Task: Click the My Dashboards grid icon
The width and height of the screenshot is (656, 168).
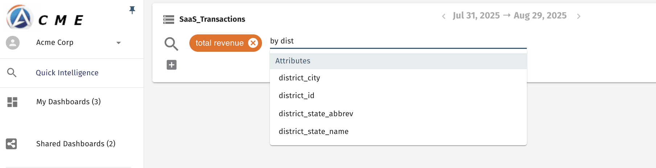Action: pos(12,102)
